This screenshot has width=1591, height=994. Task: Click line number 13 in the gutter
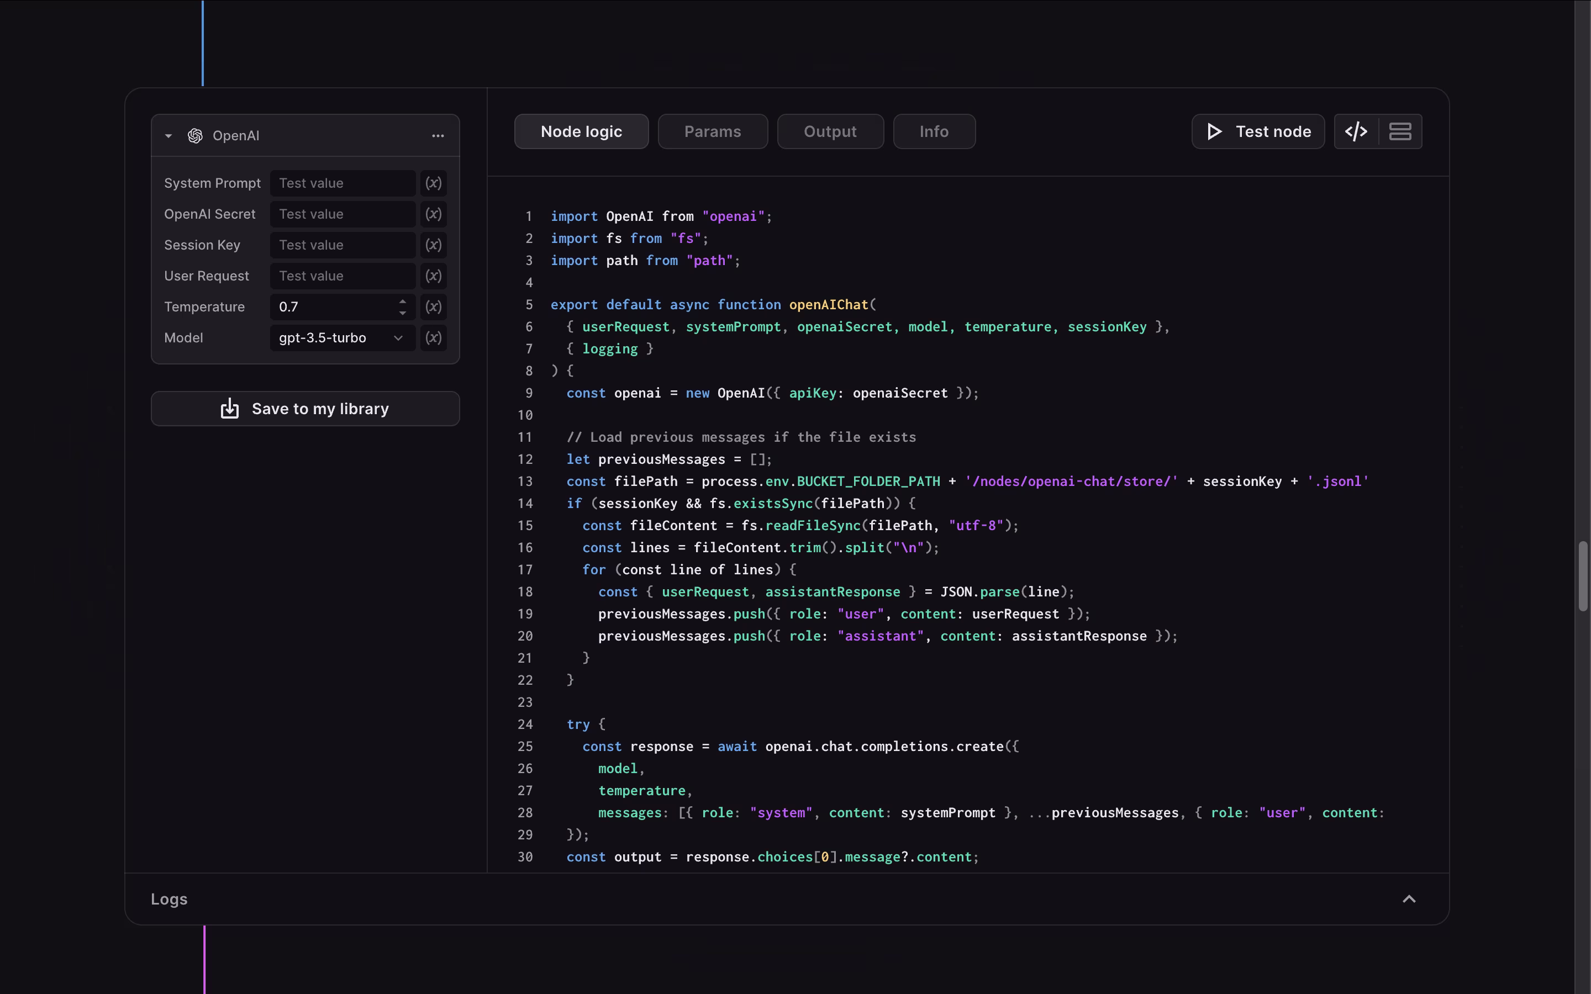pos(525,481)
